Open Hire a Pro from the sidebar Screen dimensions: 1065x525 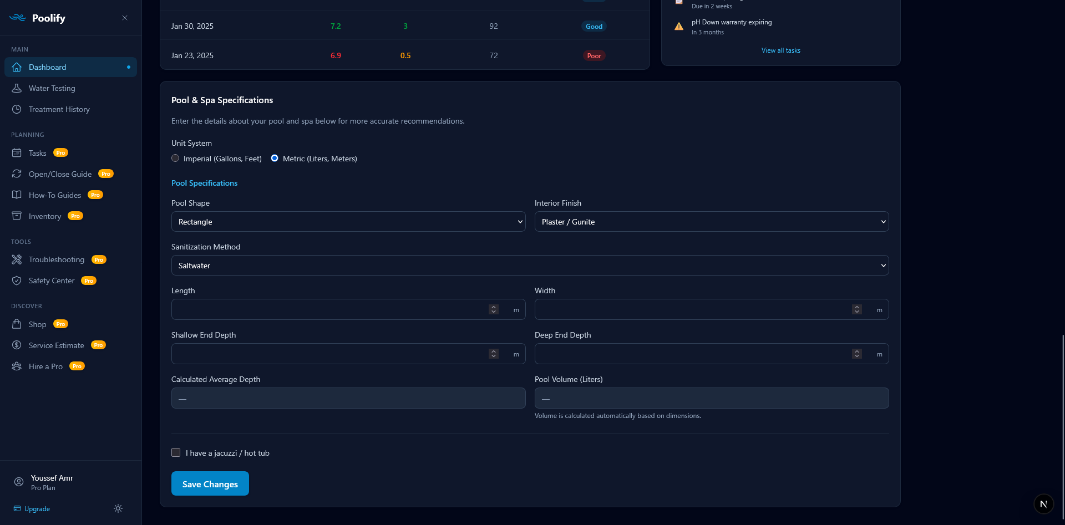click(x=45, y=366)
